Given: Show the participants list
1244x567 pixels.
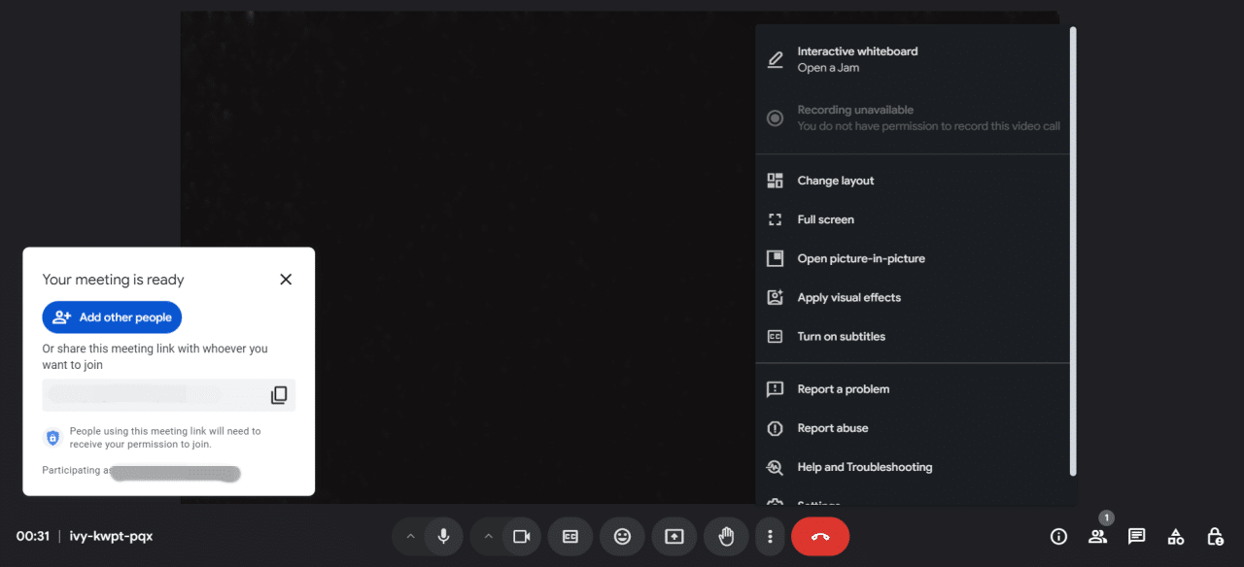Looking at the screenshot, I should [x=1097, y=536].
